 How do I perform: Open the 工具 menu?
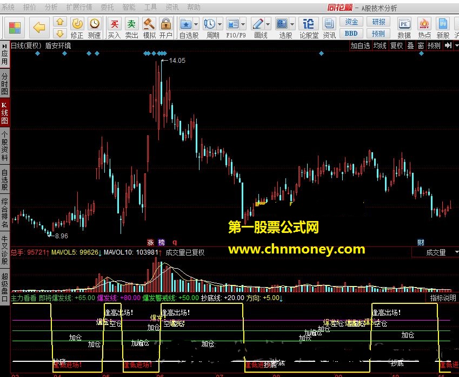[x=150, y=7]
